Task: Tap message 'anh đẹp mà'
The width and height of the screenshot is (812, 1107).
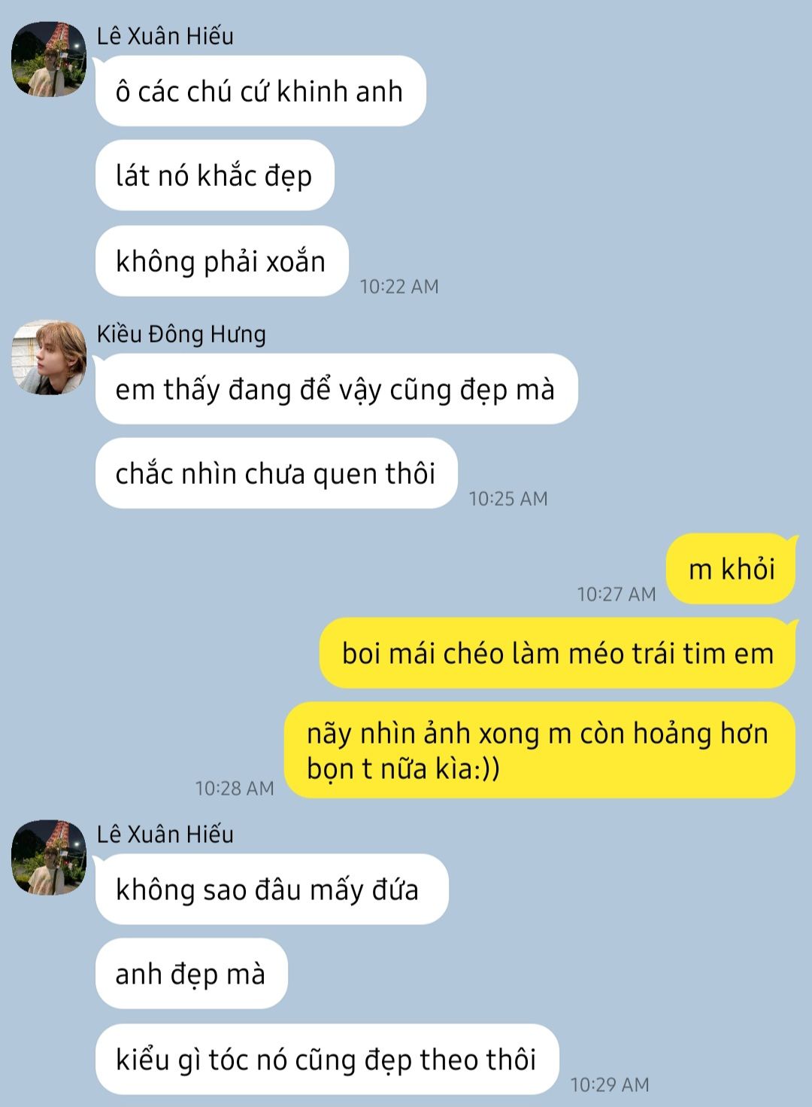Action: tap(191, 973)
